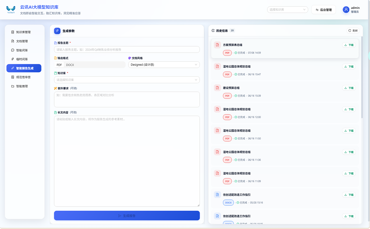The image size is (370, 229).
Task: Open 知识库管理 in the sidebar
Action: (x=24, y=32)
